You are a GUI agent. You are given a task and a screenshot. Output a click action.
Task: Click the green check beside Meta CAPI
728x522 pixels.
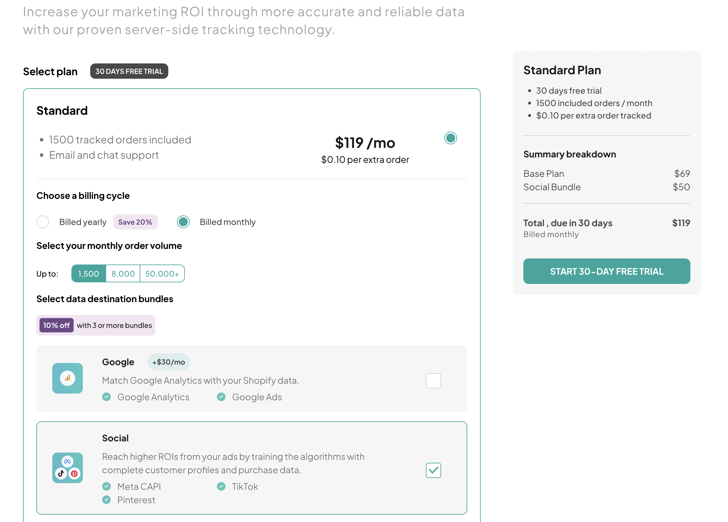click(x=106, y=486)
